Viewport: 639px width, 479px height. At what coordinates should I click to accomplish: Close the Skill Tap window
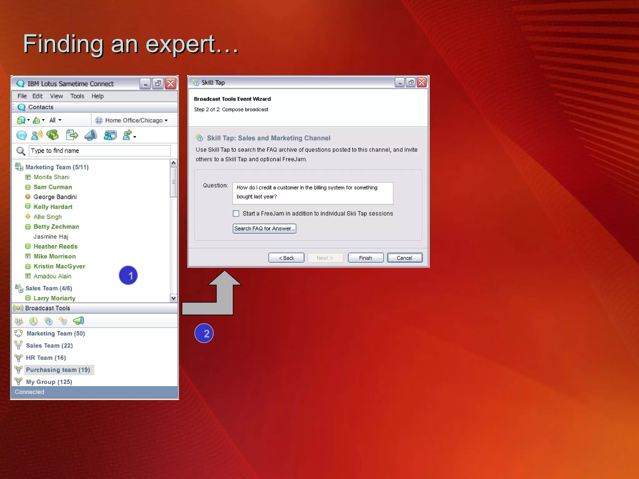pos(422,82)
